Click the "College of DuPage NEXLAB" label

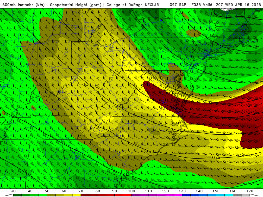coord(133,5)
